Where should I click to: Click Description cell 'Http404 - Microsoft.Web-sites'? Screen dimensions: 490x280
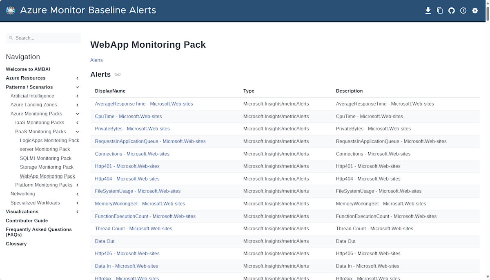pyautogui.click(x=368, y=179)
